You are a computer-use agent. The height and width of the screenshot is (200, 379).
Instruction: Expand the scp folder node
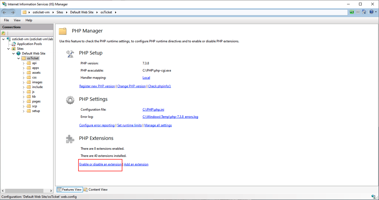click(24, 106)
